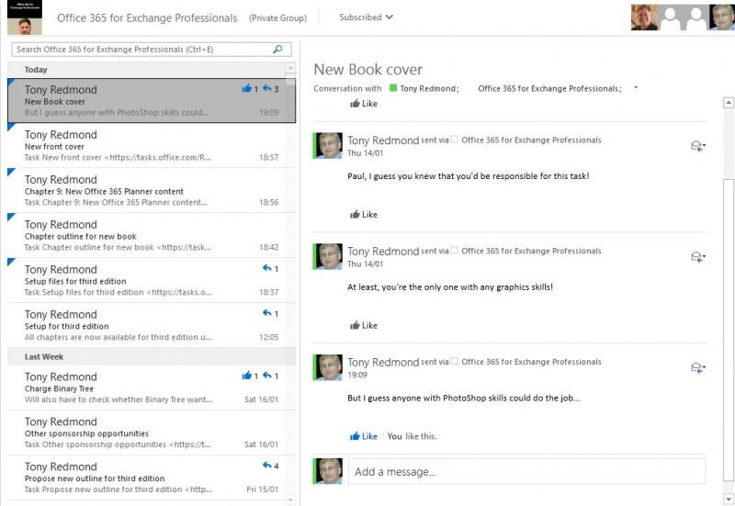Open Setup files for third edition conversation
The height and width of the screenshot is (506, 735).
[151, 281]
